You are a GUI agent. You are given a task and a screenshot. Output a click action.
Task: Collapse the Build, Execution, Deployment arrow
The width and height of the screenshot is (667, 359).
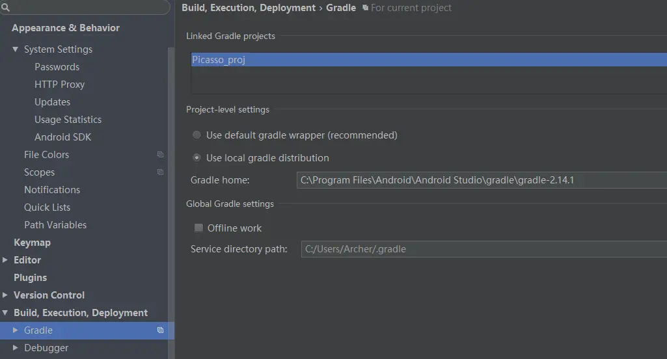[x=5, y=313]
